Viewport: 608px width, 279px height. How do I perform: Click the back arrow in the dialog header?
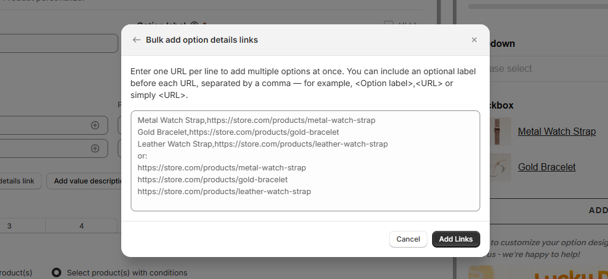[137, 40]
